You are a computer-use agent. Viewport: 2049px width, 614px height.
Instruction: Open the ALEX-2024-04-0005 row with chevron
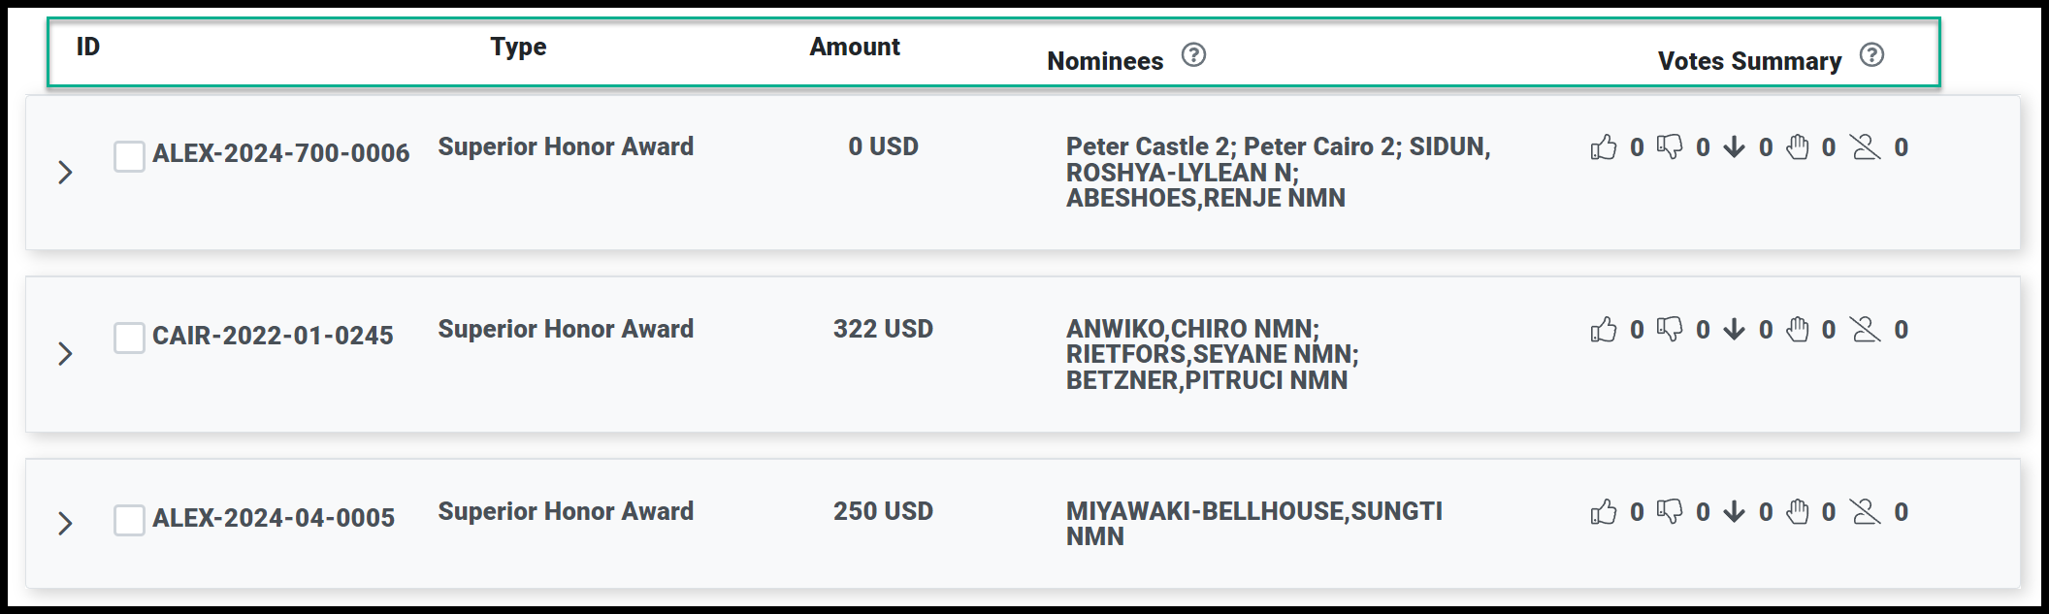click(65, 524)
